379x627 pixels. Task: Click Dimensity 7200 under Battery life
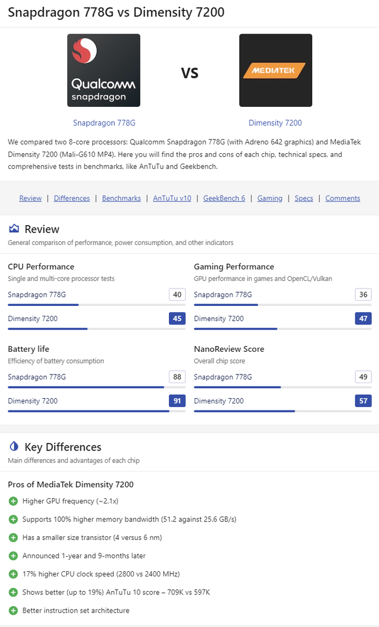pos(33,401)
